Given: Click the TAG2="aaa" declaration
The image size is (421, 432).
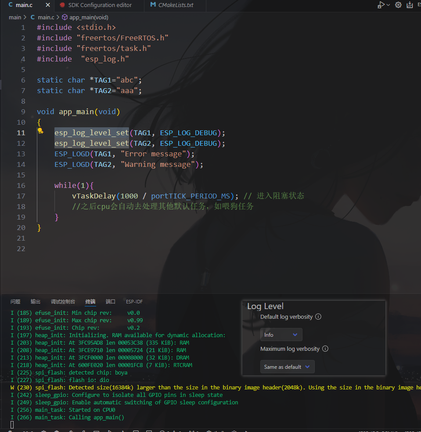Looking at the screenshot, I should (89, 90).
